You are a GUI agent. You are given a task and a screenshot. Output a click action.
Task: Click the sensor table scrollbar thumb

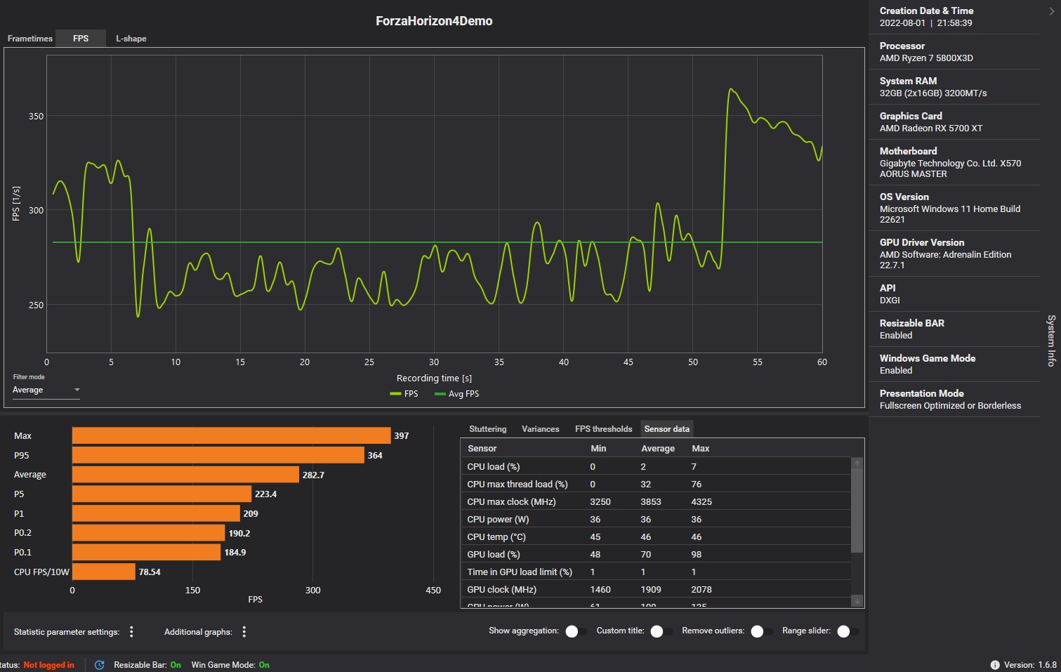[857, 511]
